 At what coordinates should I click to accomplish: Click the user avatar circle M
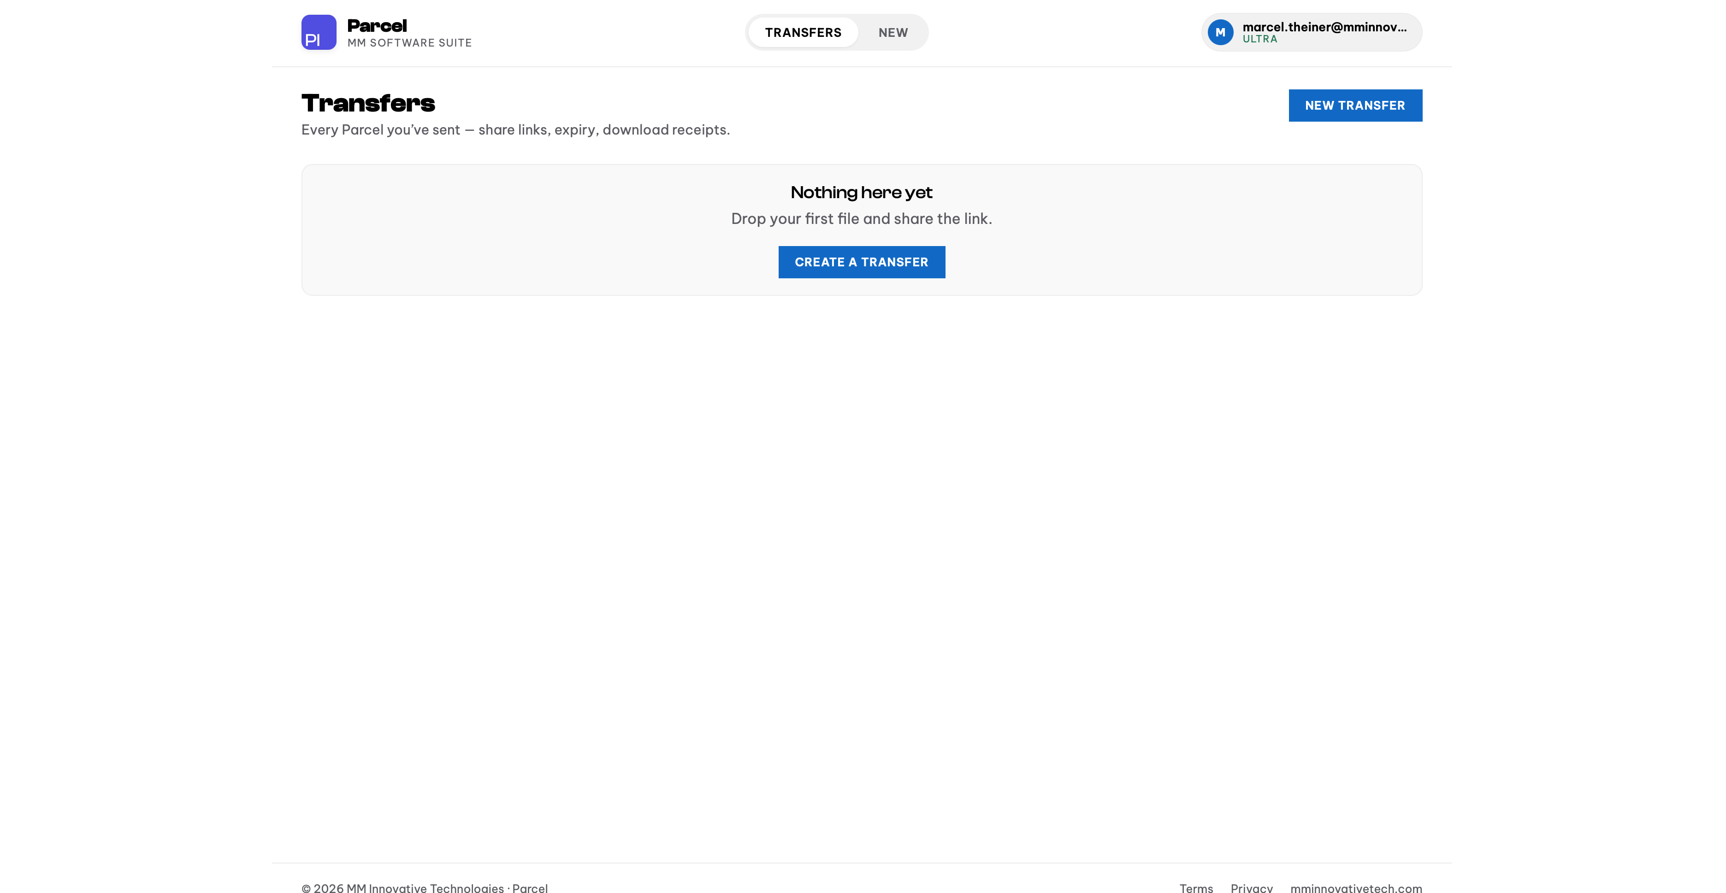pyautogui.click(x=1220, y=32)
